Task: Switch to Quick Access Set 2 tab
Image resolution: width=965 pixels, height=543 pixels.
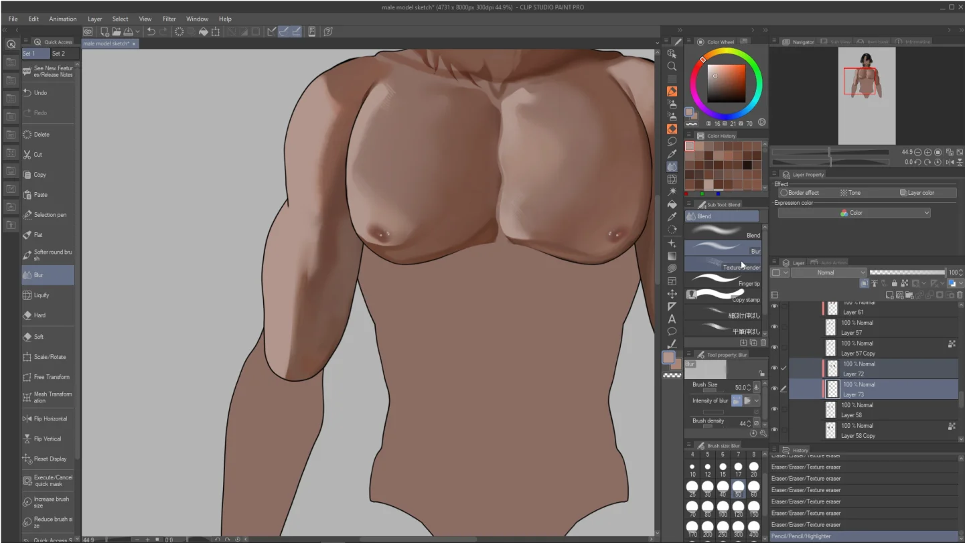Action: [60, 54]
